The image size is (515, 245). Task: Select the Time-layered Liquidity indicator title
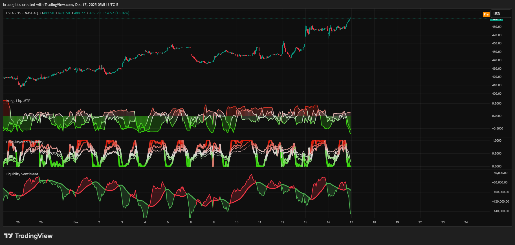pyautogui.click(x=25, y=142)
